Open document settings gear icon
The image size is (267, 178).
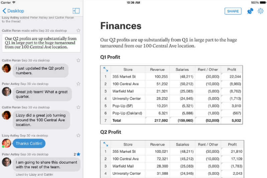tap(261, 11)
